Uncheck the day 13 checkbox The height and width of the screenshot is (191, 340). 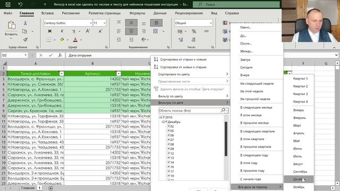click(168, 158)
